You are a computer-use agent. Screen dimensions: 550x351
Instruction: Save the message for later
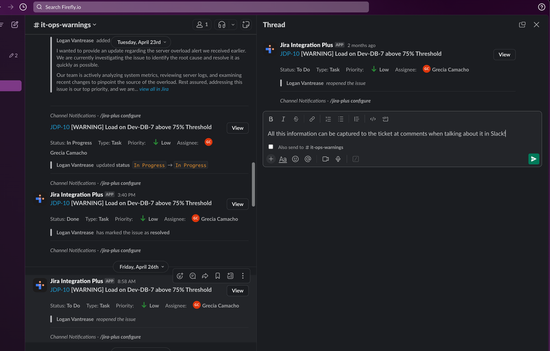click(x=217, y=276)
